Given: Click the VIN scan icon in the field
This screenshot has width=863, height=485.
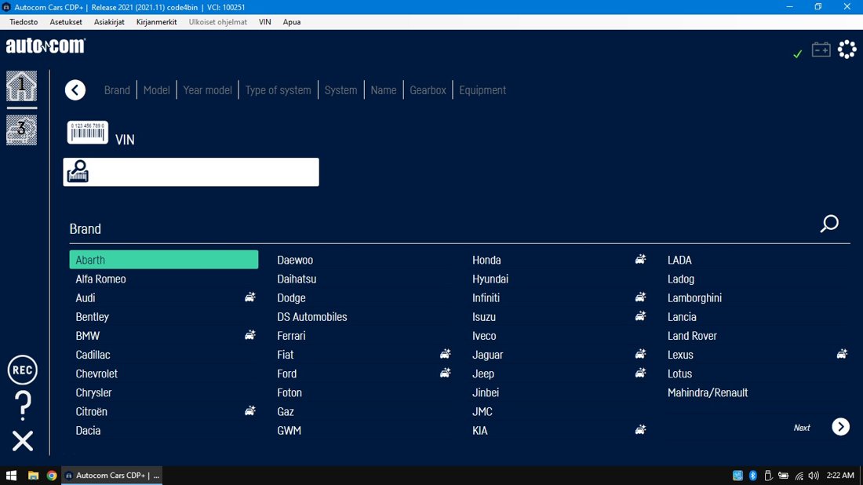Looking at the screenshot, I should [x=78, y=172].
